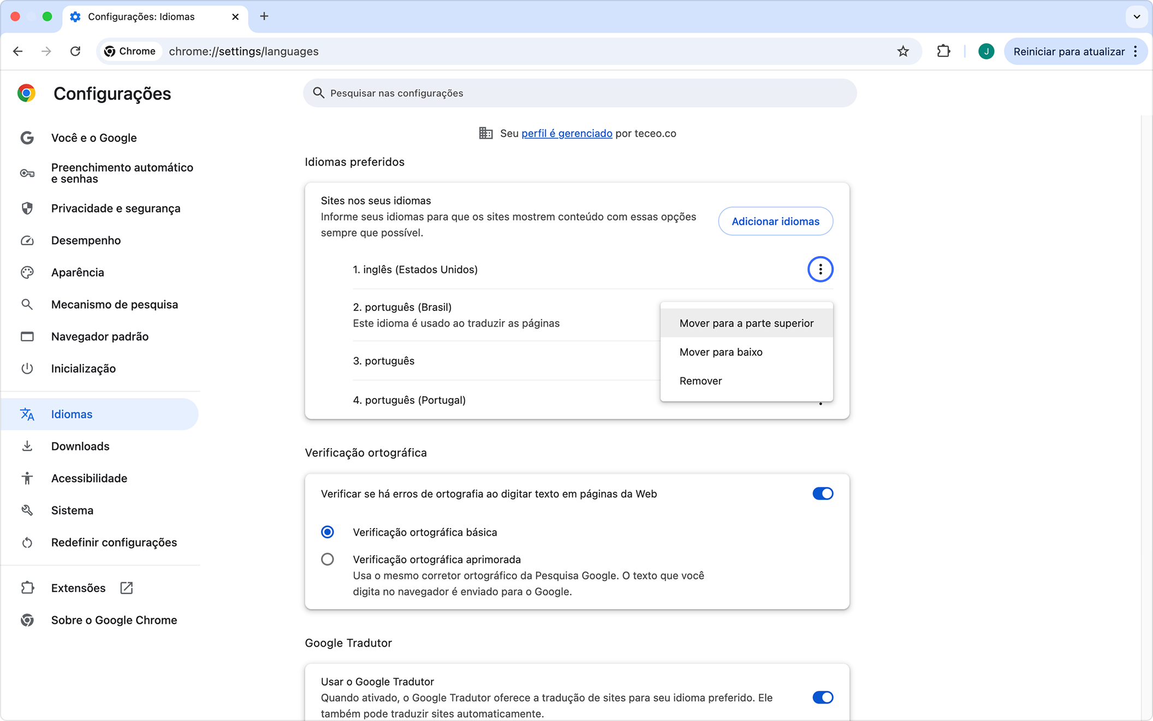Open Chrome three-dot menu beside Reiniciar
Image resolution: width=1153 pixels, height=721 pixels.
point(1136,51)
